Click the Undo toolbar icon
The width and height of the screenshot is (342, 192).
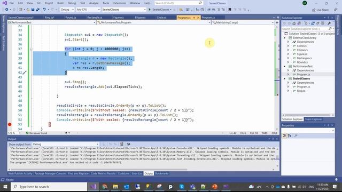(44, 10)
